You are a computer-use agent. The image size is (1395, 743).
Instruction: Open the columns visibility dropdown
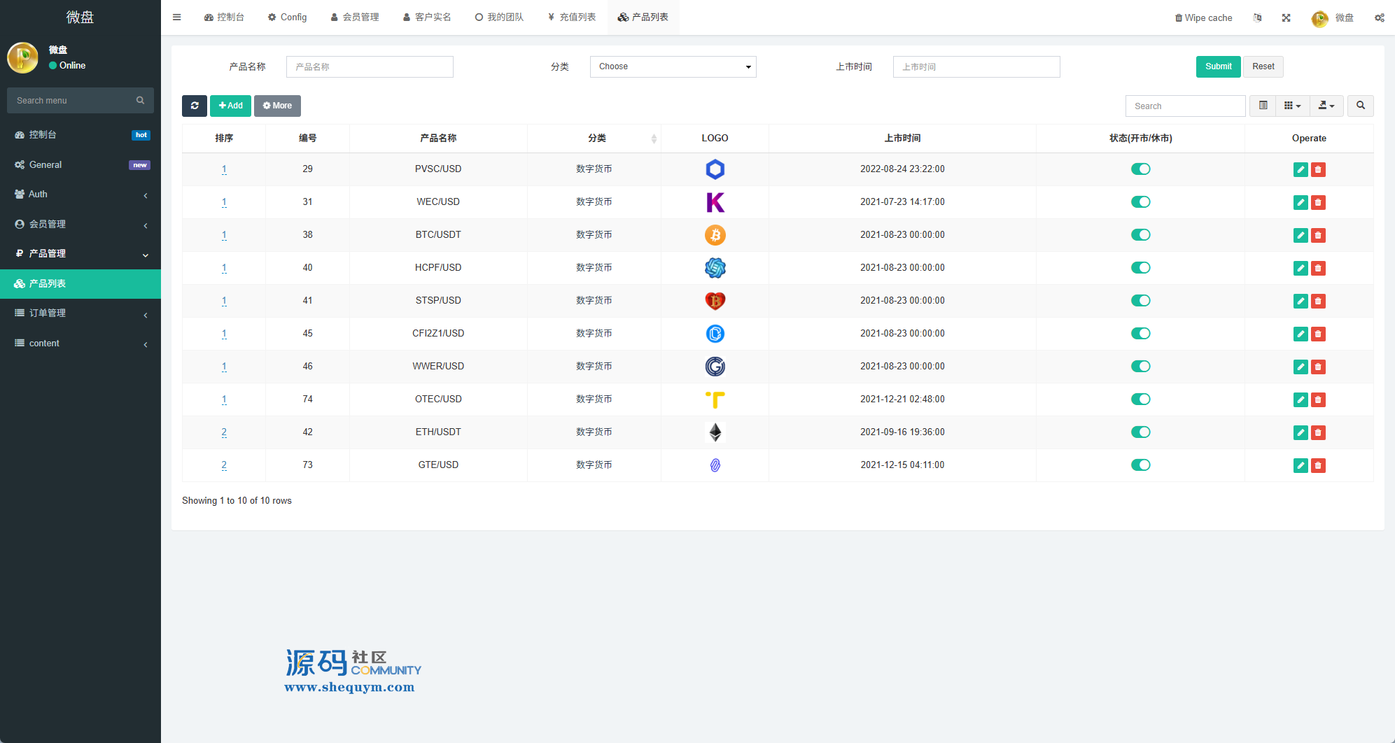(1292, 106)
